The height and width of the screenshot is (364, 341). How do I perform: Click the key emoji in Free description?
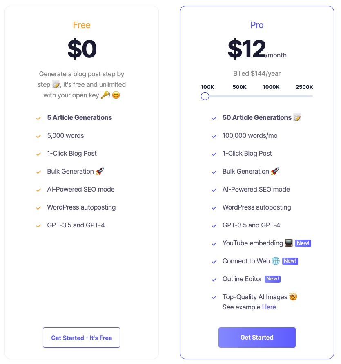coord(105,95)
